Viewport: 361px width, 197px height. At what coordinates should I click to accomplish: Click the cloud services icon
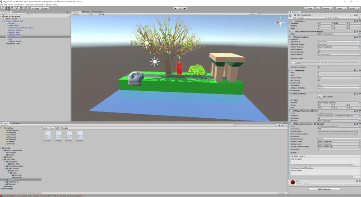click(318, 8)
